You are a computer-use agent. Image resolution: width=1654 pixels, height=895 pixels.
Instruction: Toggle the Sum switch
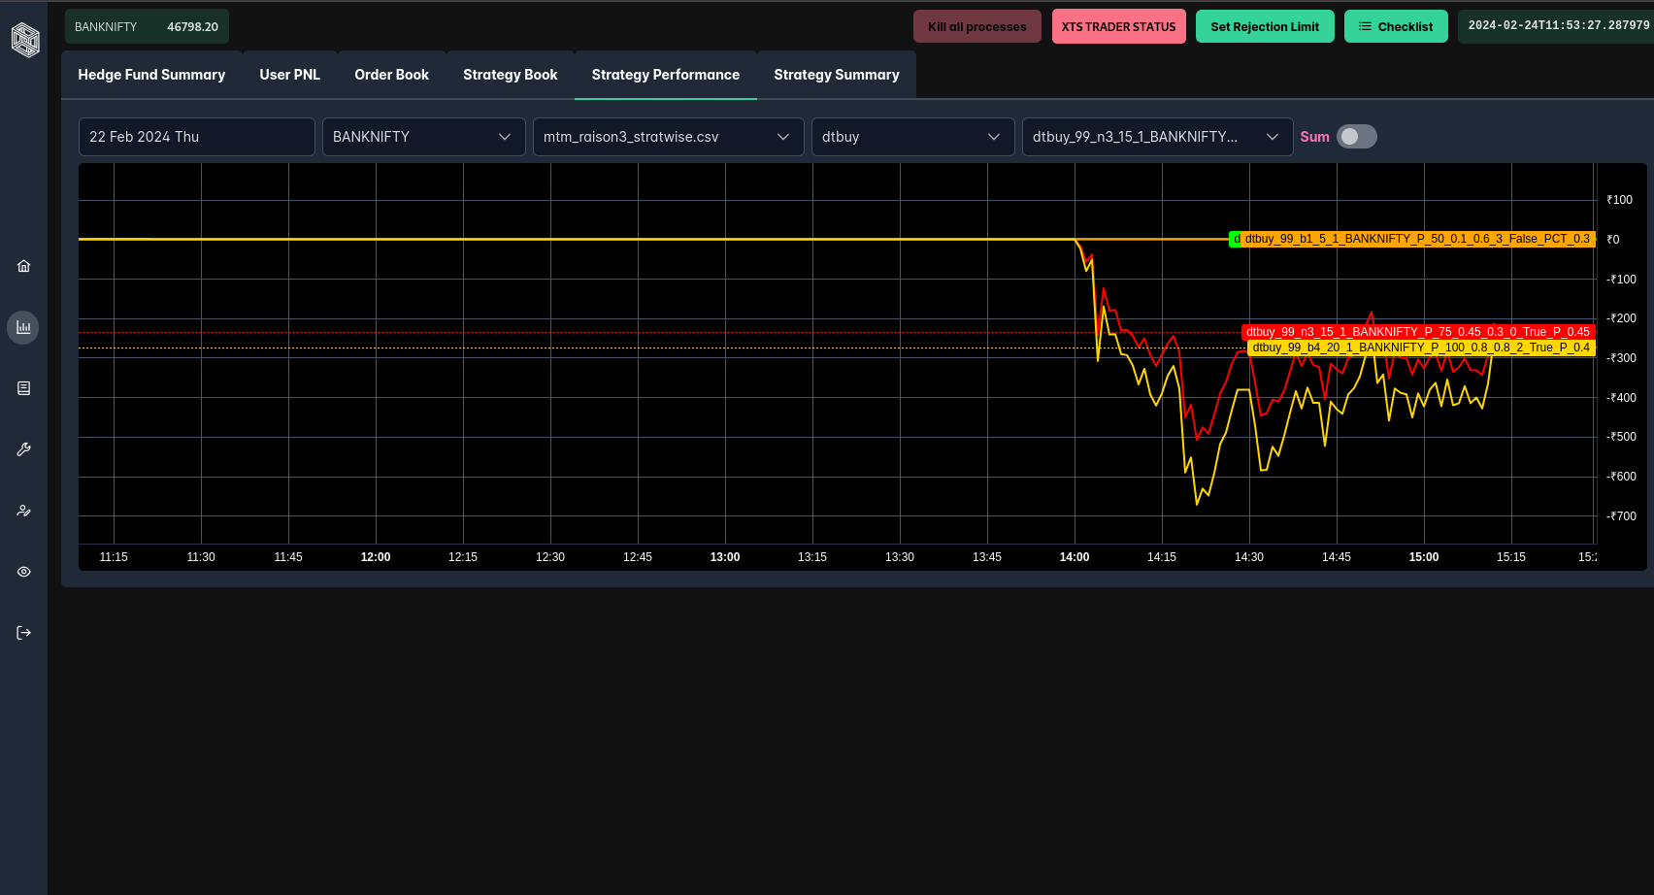(1357, 137)
